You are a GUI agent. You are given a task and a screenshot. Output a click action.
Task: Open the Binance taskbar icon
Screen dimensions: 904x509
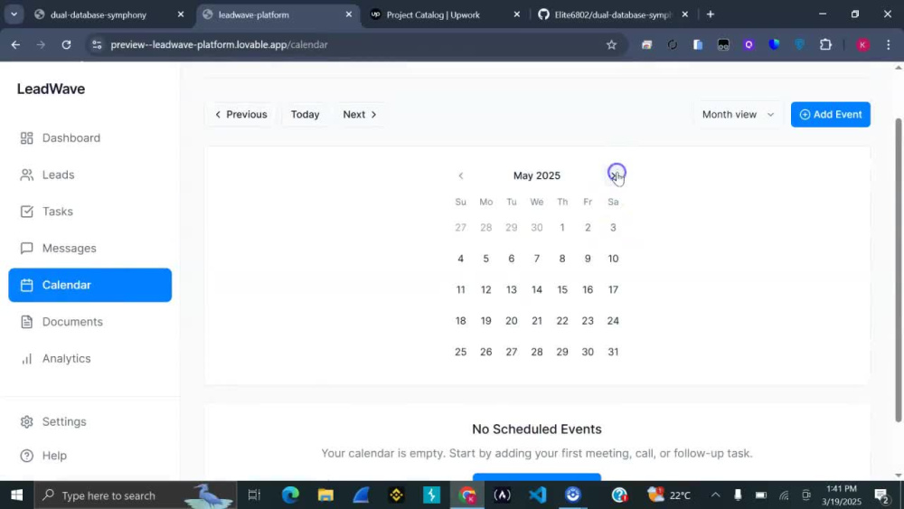(396, 495)
